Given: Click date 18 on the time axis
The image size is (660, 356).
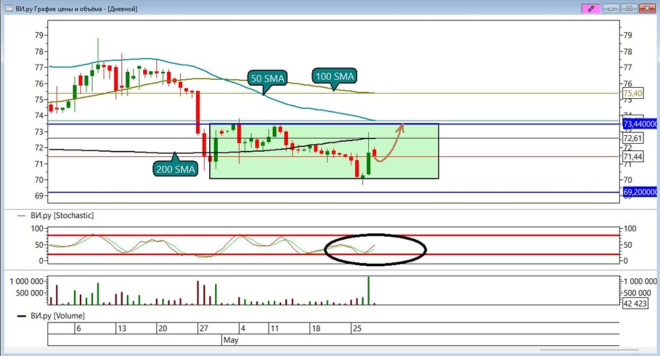Looking at the screenshot, I should [x=315, y=328].
